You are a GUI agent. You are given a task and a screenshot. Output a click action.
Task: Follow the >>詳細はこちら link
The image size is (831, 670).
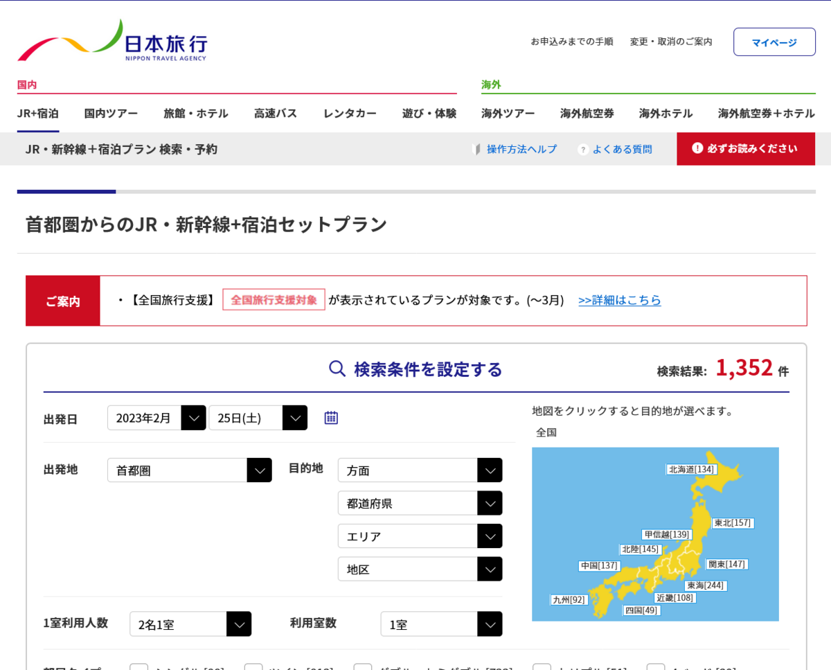click(620, 300)
